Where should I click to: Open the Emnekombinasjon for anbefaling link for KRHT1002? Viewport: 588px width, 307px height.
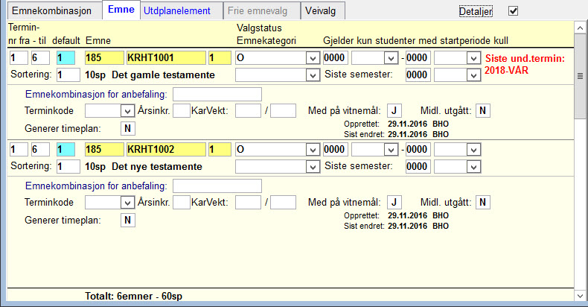pos(96,186)
